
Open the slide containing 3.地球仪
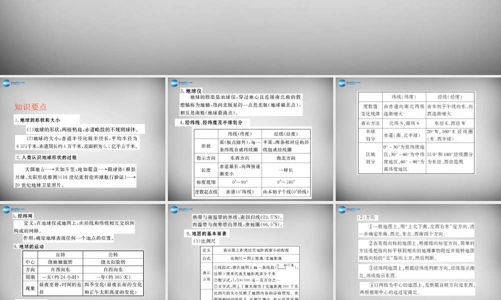250,139
